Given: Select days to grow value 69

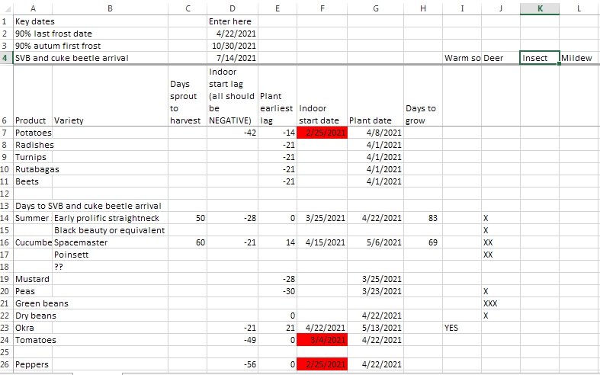Looking at the screenshot, I should coord(423,242).
